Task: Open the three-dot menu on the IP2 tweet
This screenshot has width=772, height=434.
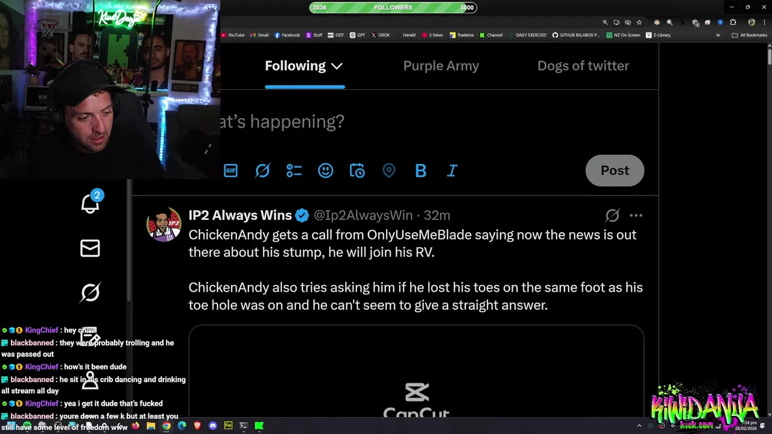Action: pos(636,215)
